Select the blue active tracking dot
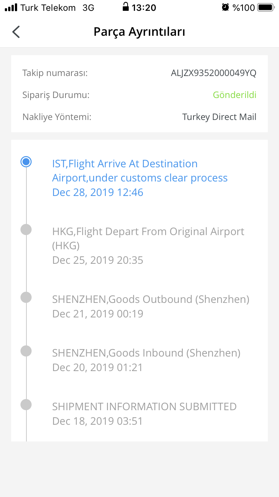Viewport: 279px width, 497px height. pos(26,162)
